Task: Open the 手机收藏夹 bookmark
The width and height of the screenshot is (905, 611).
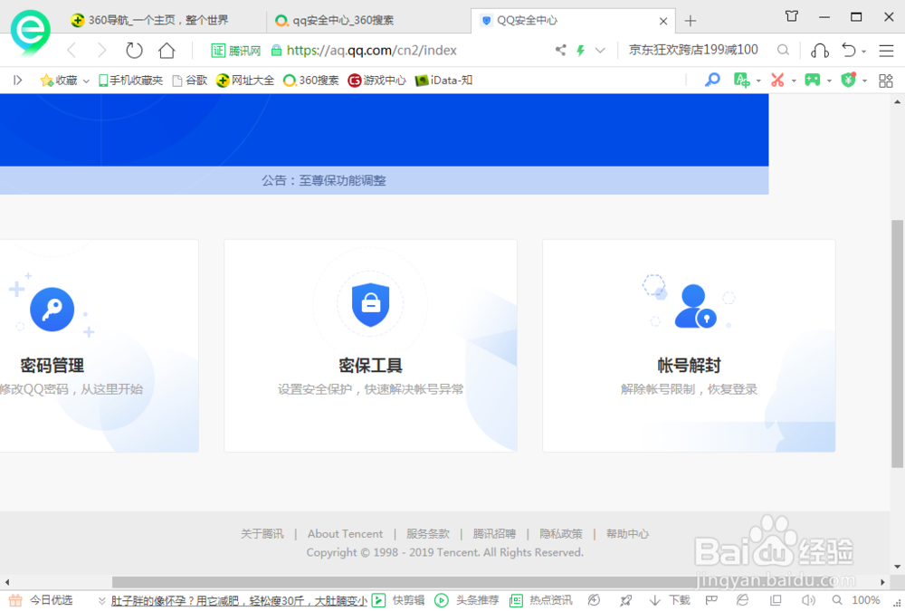Action: coord(130,81)
